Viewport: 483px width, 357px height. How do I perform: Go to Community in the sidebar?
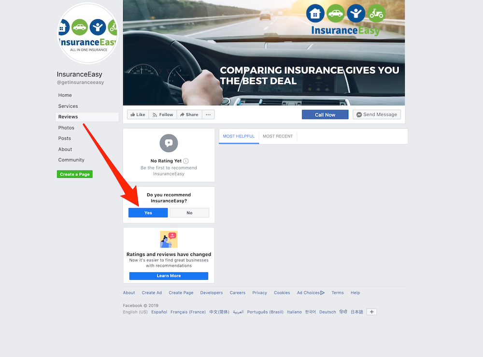(x=71, y=160)
